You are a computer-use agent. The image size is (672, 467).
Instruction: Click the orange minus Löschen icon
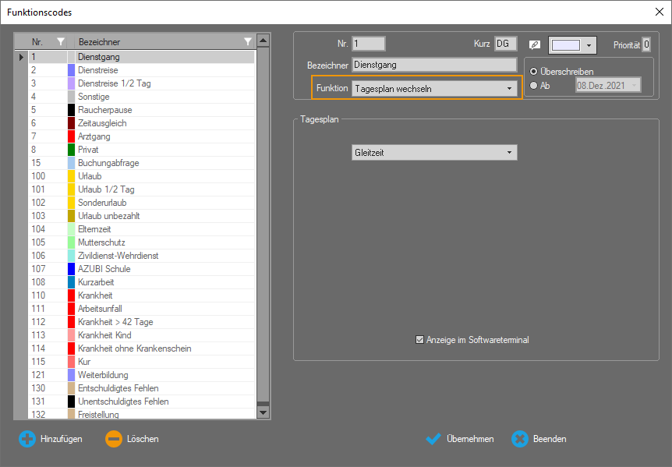click(114, 439)
